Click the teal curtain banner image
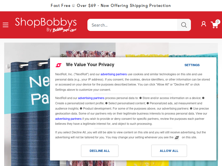This screenshot has width=222, height=166. coord(193,50)
